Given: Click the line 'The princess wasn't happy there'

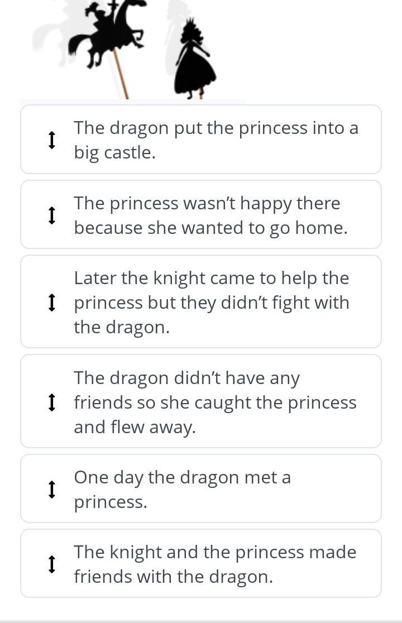Looking at the screenshot, I should (x=207, y=203).
